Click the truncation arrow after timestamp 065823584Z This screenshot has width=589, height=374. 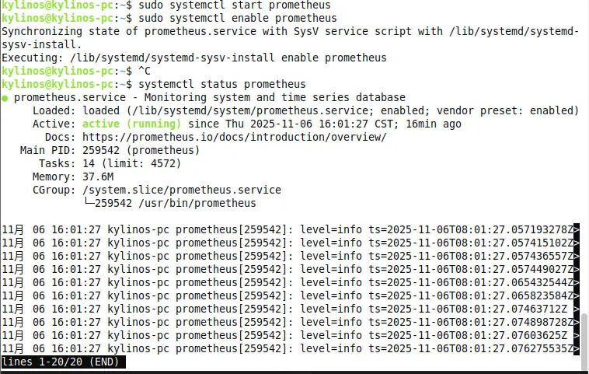(x=577, y=296)
